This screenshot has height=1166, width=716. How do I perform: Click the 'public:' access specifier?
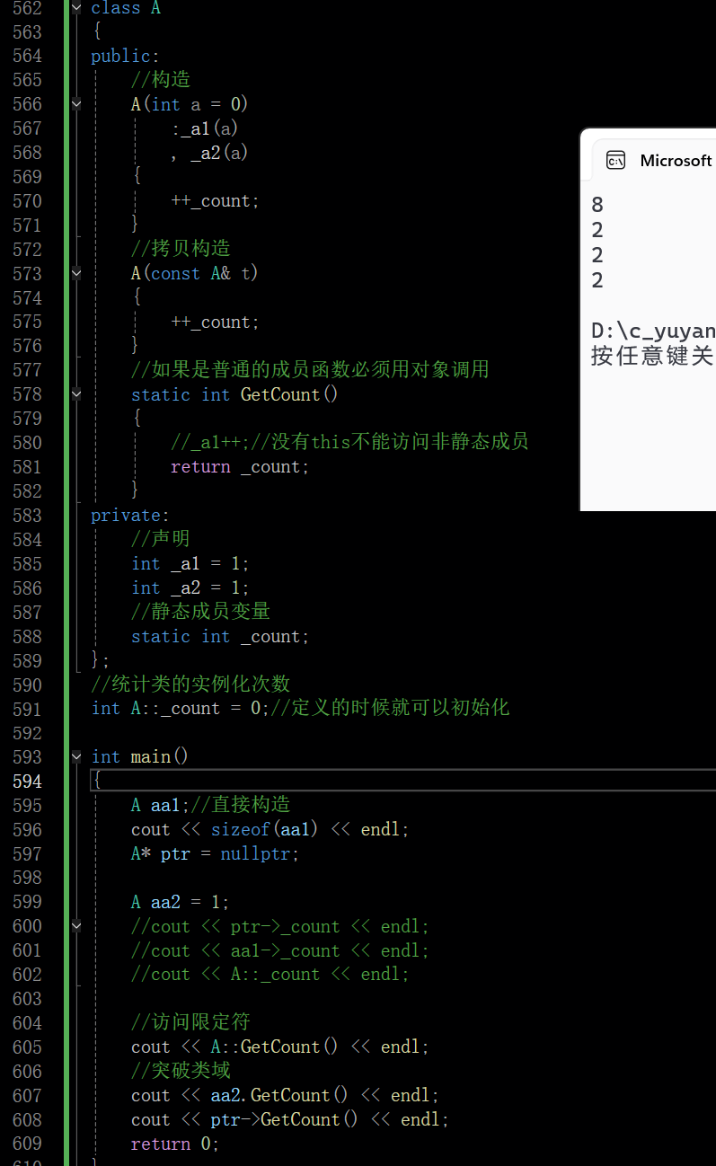126,56
